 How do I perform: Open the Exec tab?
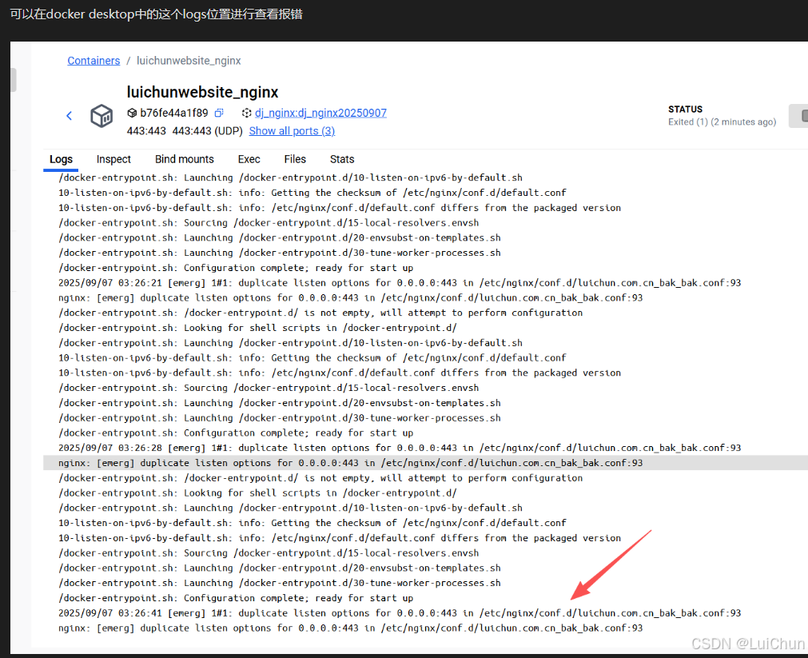point(249,159)
